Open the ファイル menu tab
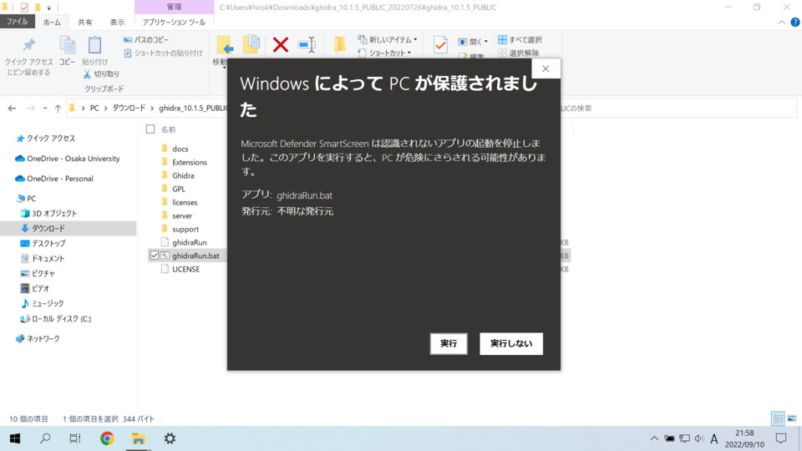The height and width of the screenshot is (451, 802). pyautogui.click(x=18, y=22)
